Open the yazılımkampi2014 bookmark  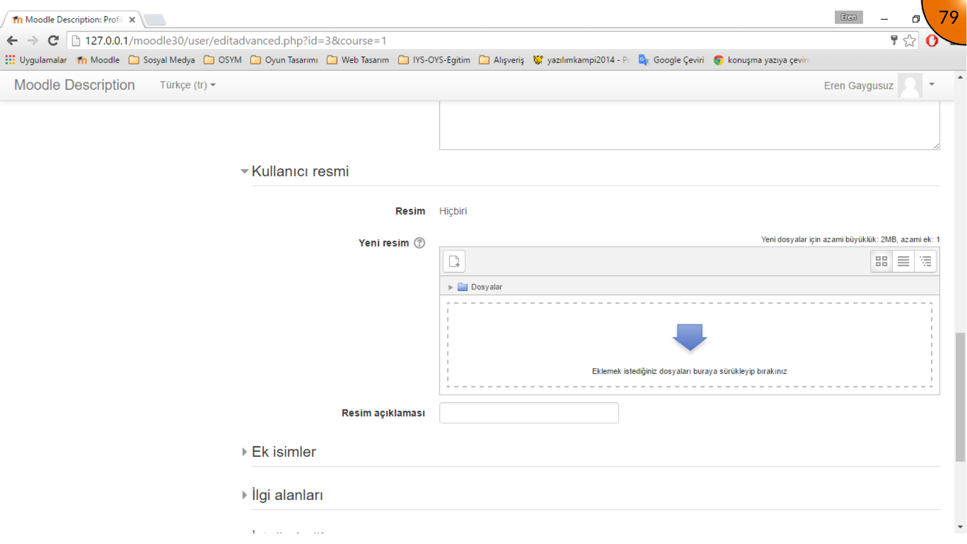[x=581, y=60]
